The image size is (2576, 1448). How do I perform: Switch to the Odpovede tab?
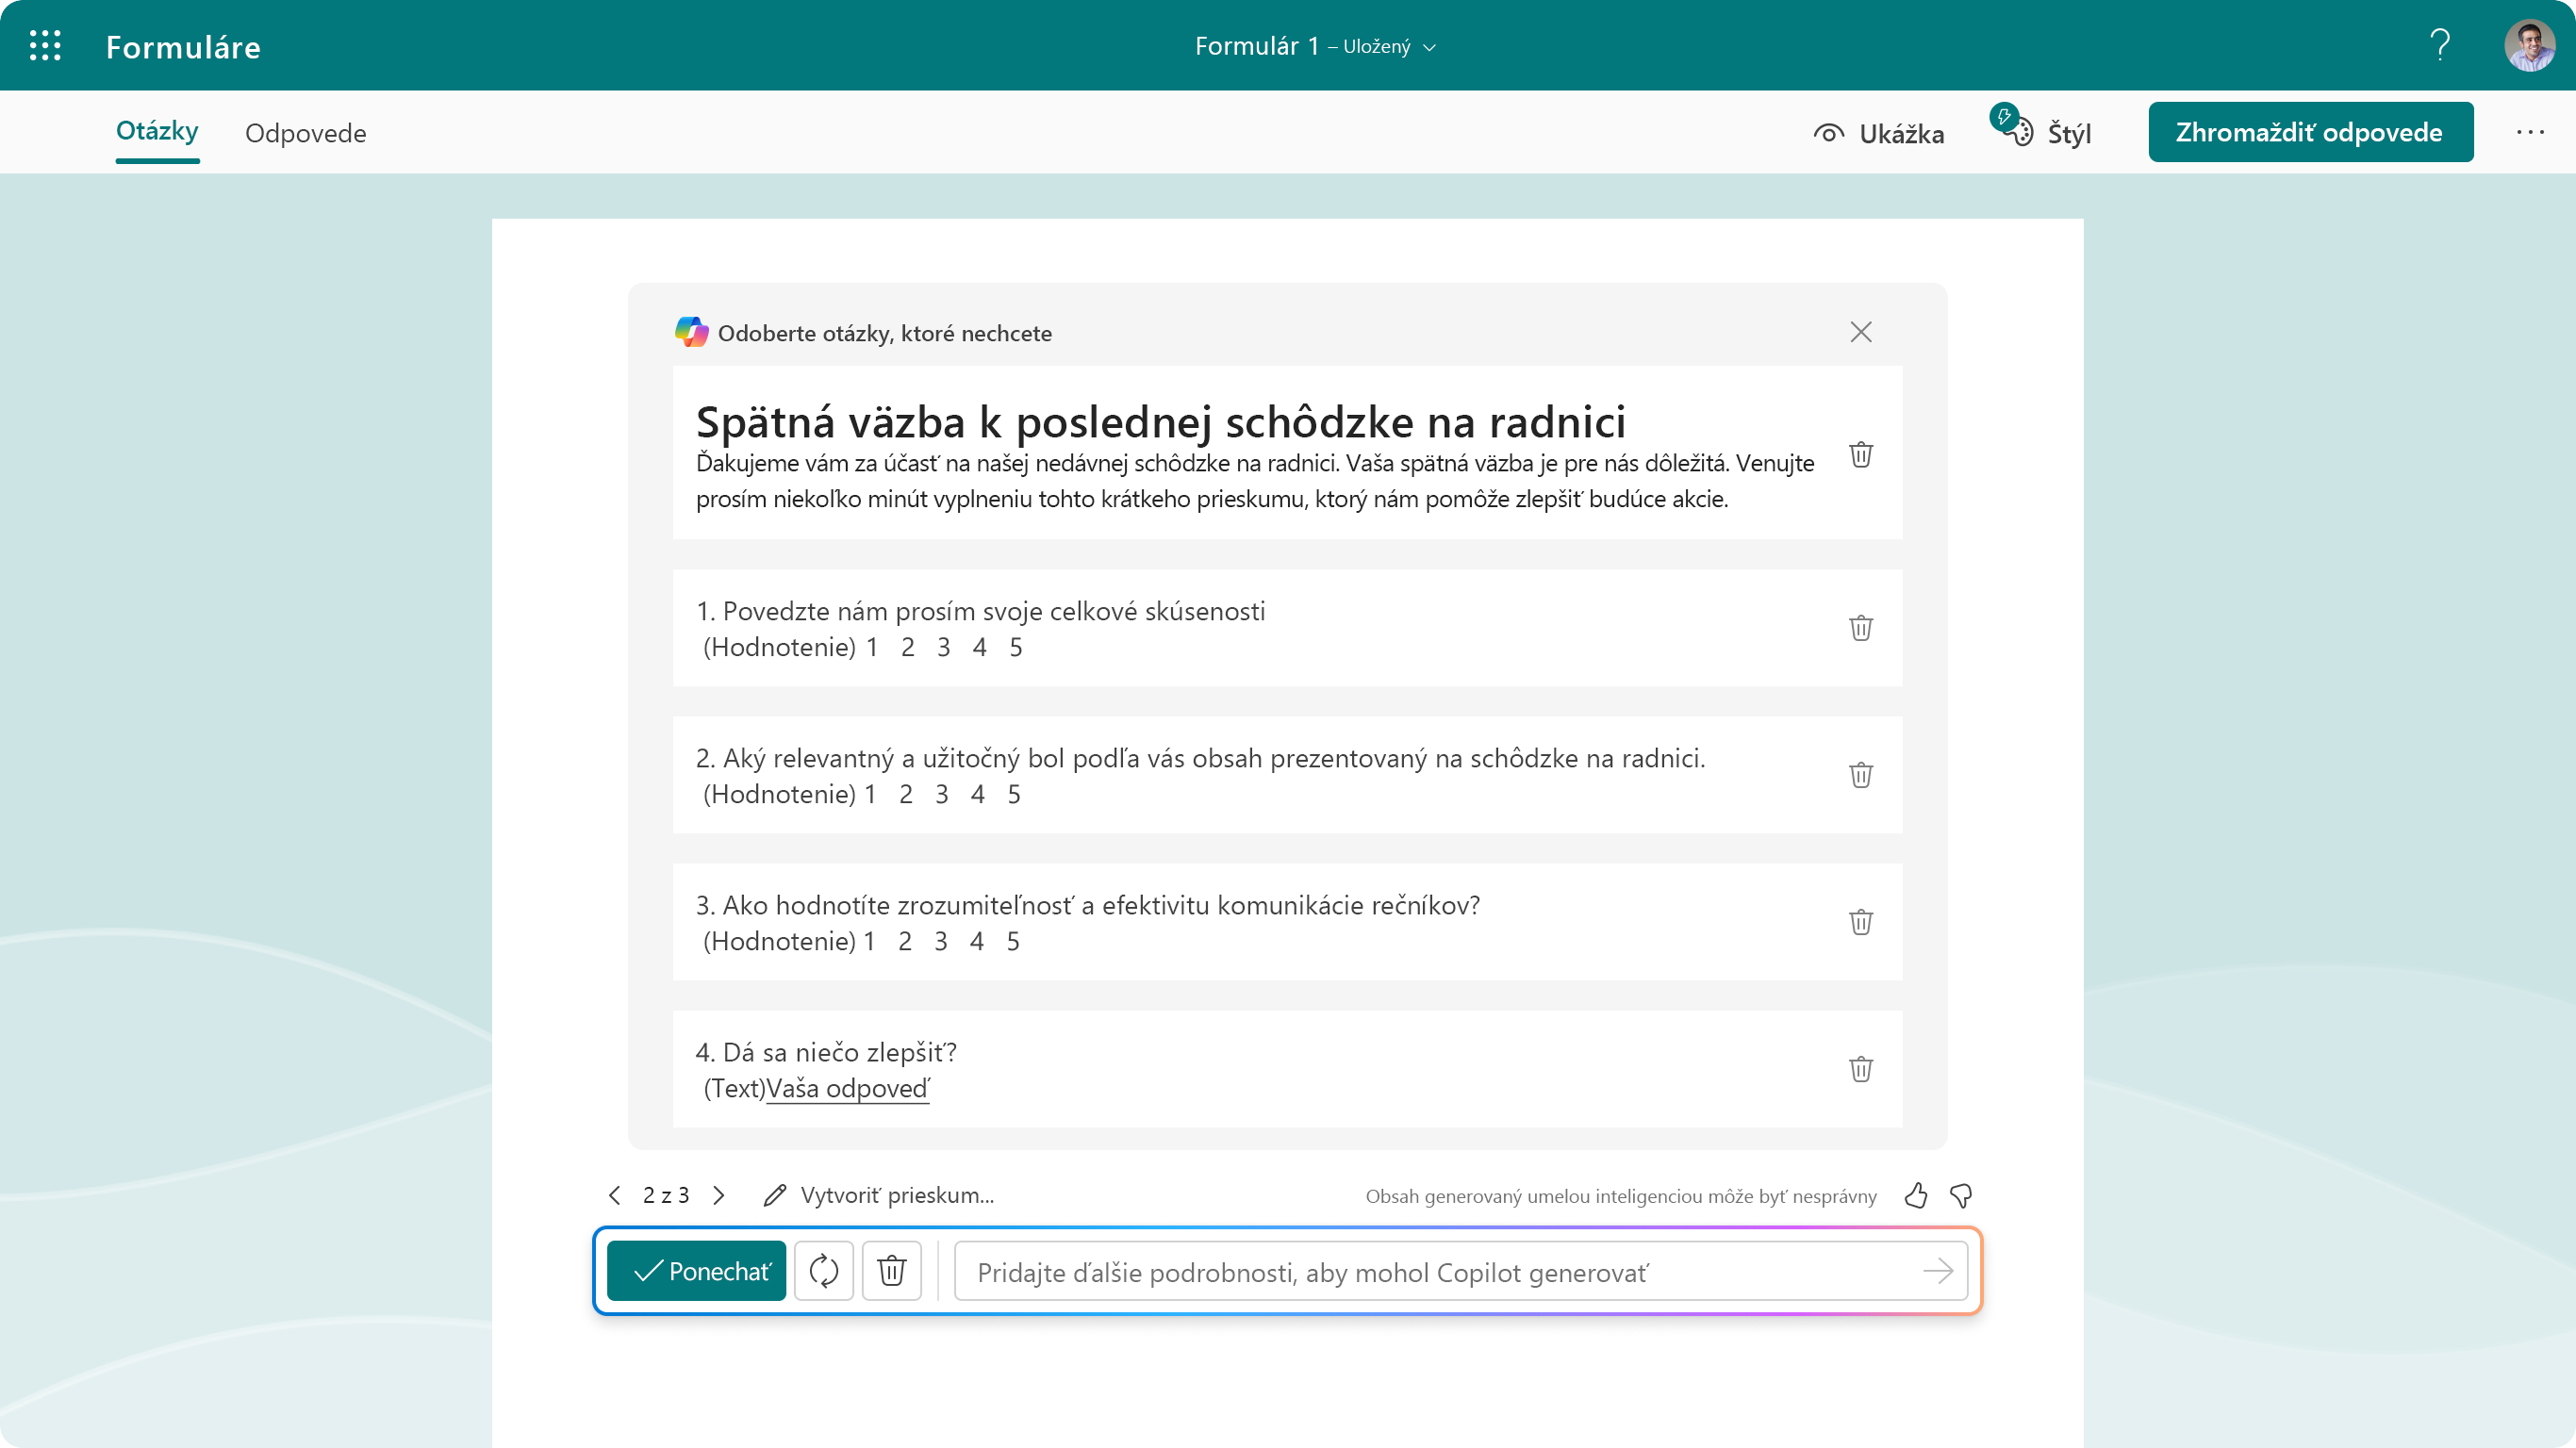click(306, 133)
